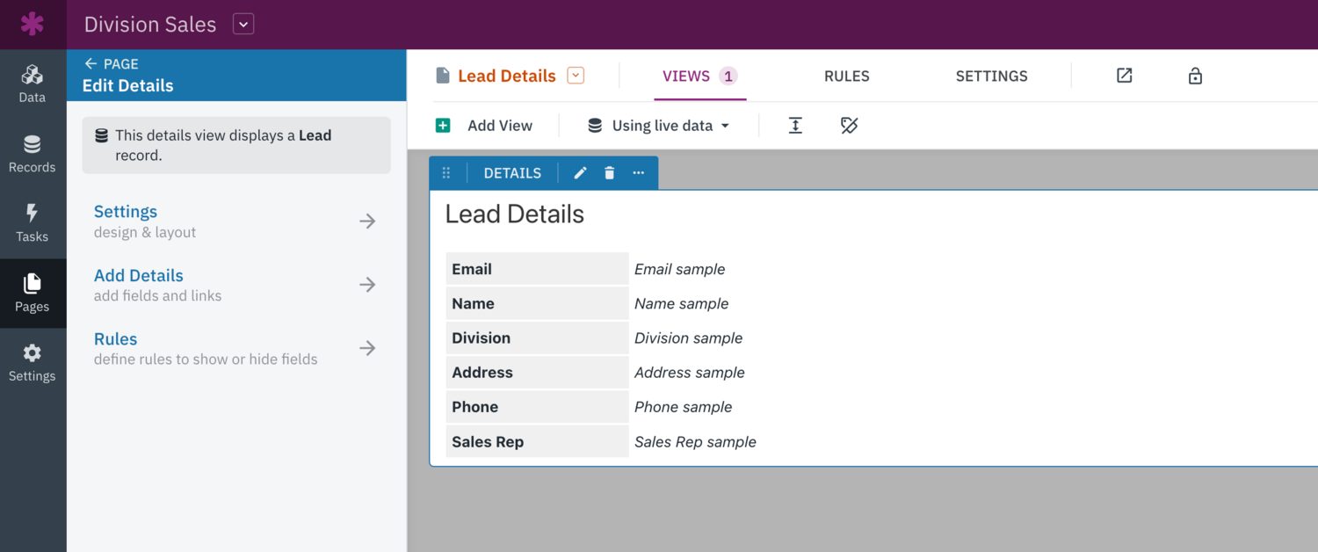Toggle the lock icon in the toolbar

1195,76
